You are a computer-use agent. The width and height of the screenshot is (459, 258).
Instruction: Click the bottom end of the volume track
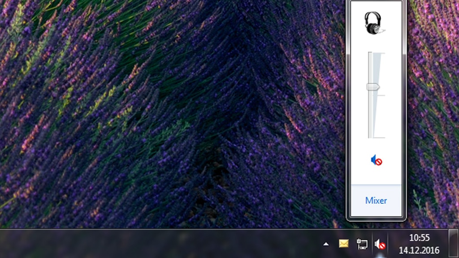[x=370, y=136]
